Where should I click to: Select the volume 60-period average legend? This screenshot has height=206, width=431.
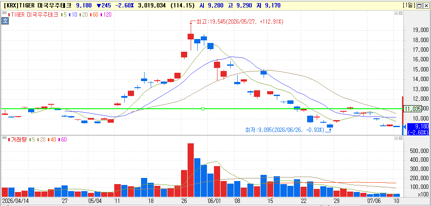tap(63, 139)
